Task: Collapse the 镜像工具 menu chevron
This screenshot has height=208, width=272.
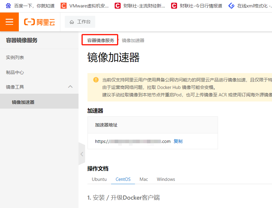Action: [x=70, y=87]
